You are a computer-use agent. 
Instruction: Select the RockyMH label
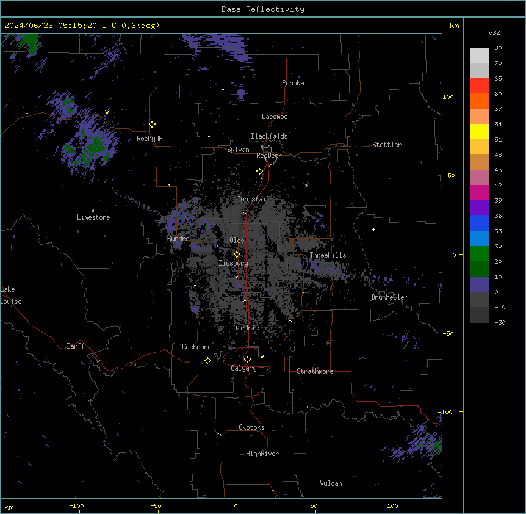coord(150,139)
